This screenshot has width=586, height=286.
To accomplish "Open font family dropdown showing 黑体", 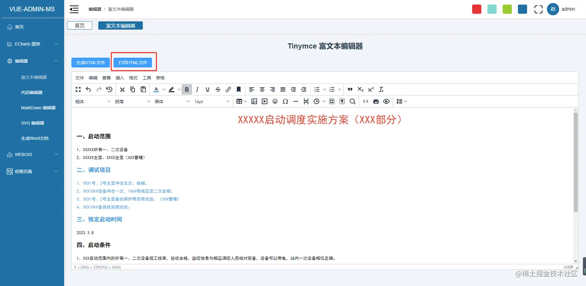I will point(172,102).
